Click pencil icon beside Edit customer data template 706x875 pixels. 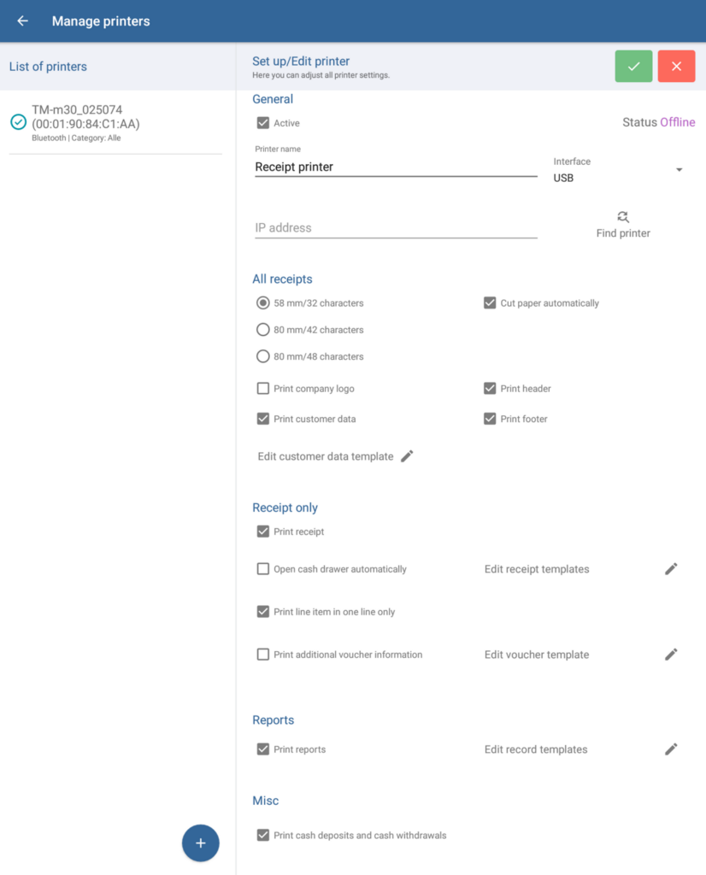tap(407, 456)
